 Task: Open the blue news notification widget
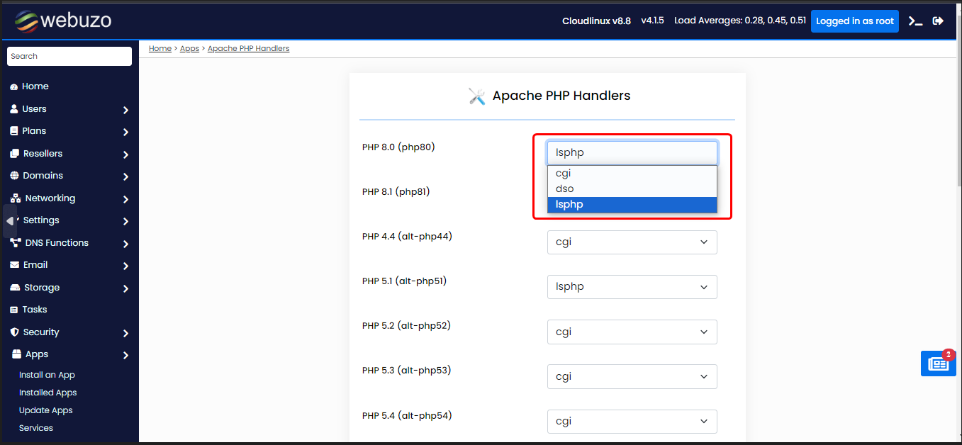click(x=938, y=364)
